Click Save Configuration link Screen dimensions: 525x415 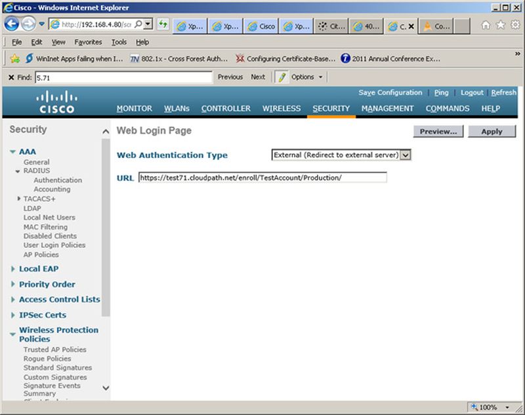coord(390,92)
